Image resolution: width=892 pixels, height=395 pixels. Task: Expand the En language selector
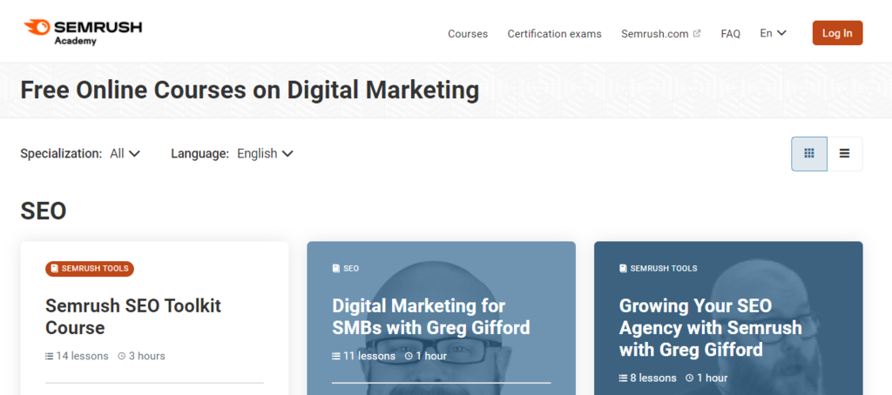click(x=773, y=33)
